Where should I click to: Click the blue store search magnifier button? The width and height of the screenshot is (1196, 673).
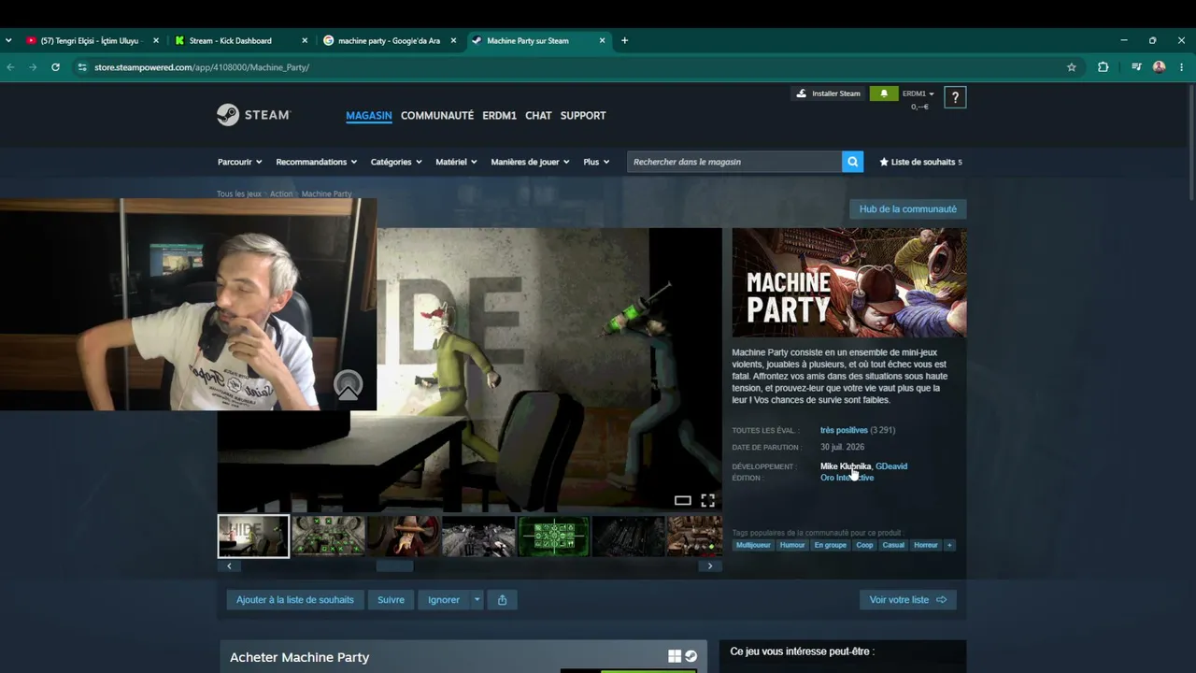[852, 162]
